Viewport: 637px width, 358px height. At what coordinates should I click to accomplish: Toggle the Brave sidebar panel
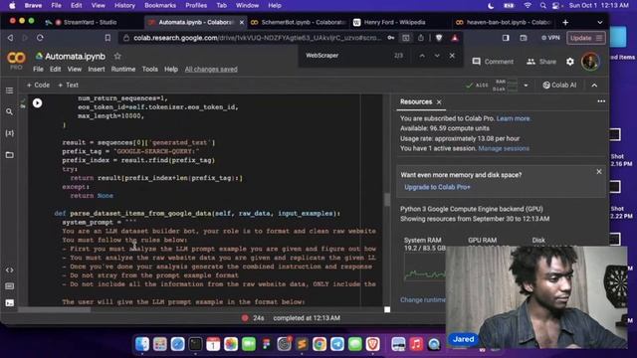click(506, 38)
